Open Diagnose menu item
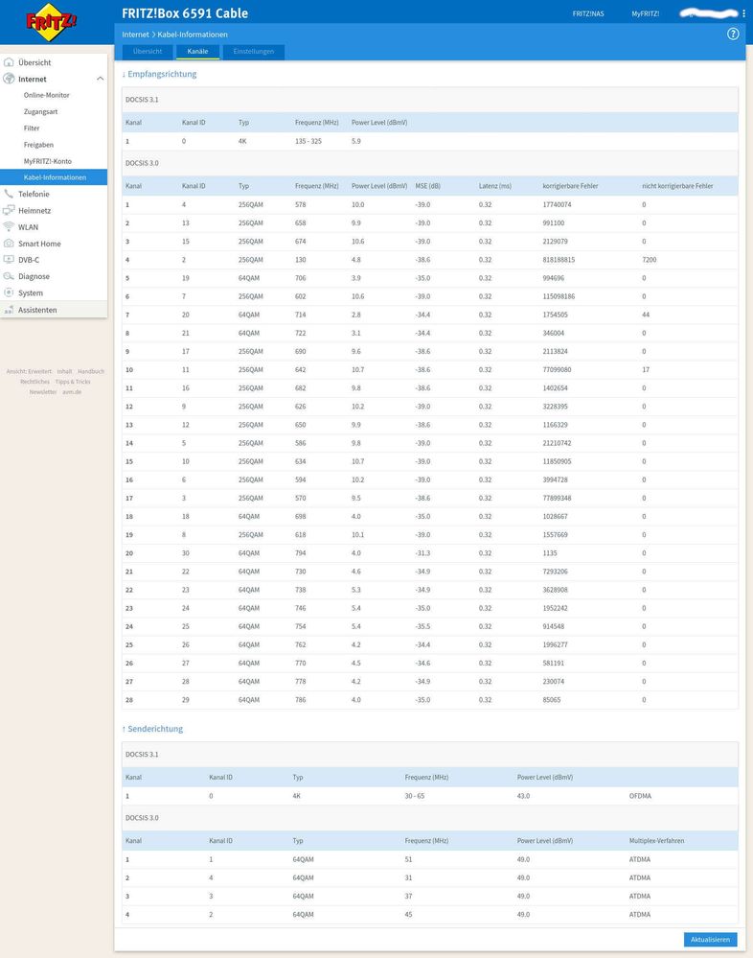The image size is (753, 958). pyautogui.click(x=34, y=276)
